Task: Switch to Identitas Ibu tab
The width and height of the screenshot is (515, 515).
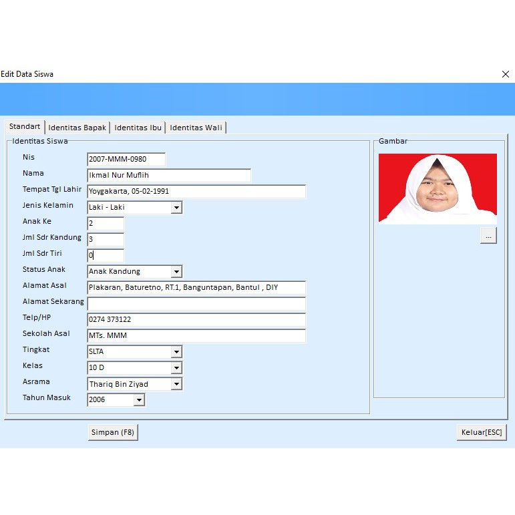Action: coord(138,128)
